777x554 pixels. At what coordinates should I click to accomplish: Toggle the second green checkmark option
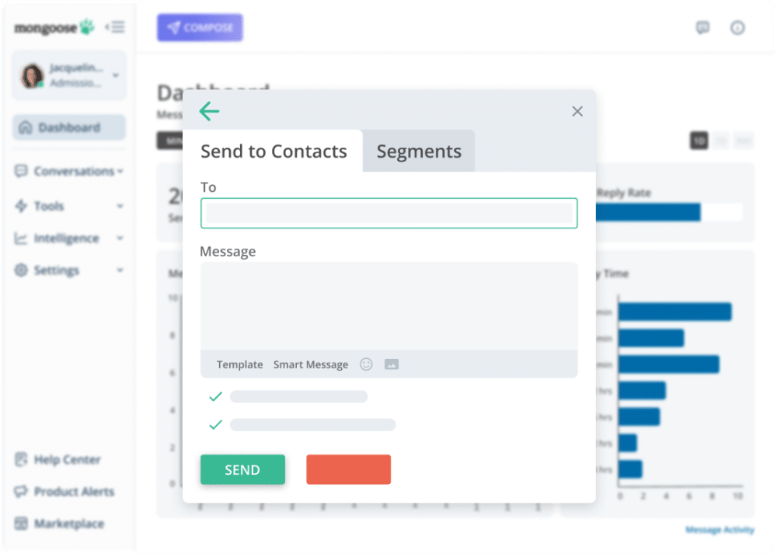click(x=216, y=425)
